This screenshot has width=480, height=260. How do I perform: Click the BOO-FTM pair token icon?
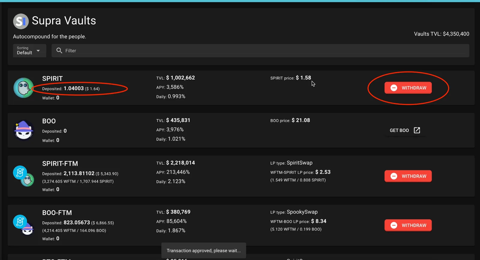click(x=23, y=225)
